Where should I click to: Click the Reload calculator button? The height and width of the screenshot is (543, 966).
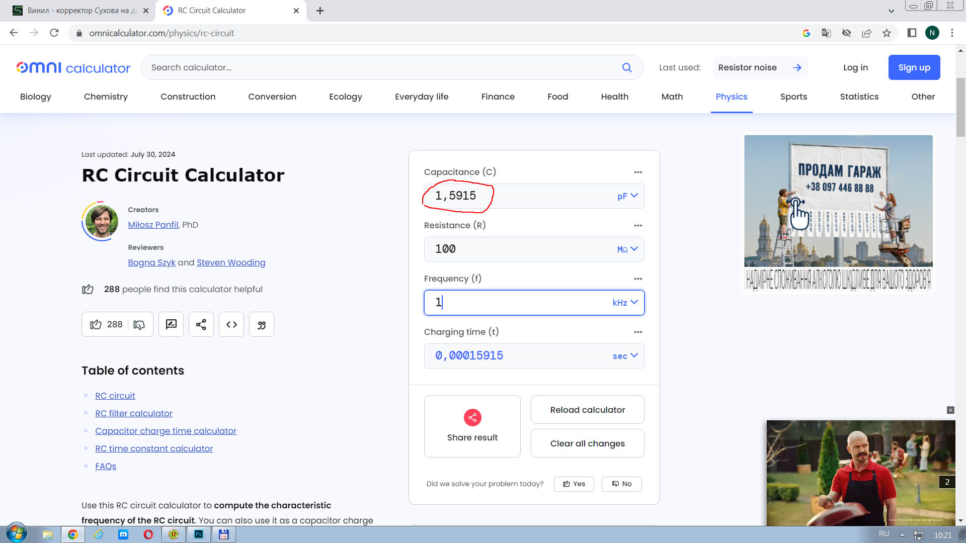[588, 410]
